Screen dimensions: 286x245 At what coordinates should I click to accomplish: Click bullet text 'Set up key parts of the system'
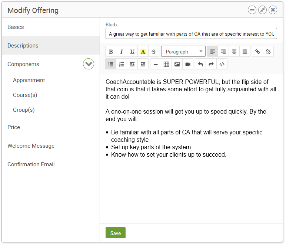point(151,147)
